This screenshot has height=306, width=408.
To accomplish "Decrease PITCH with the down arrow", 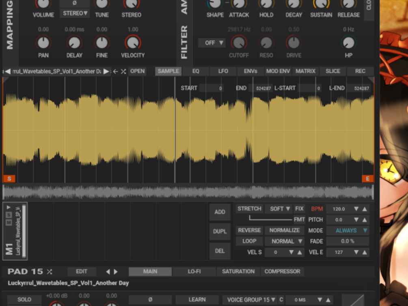I will [x=356, y=220].
